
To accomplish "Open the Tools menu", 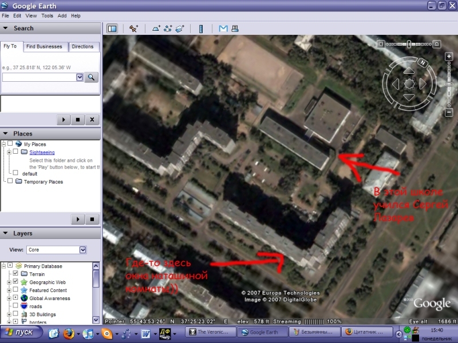I will 47,16.
